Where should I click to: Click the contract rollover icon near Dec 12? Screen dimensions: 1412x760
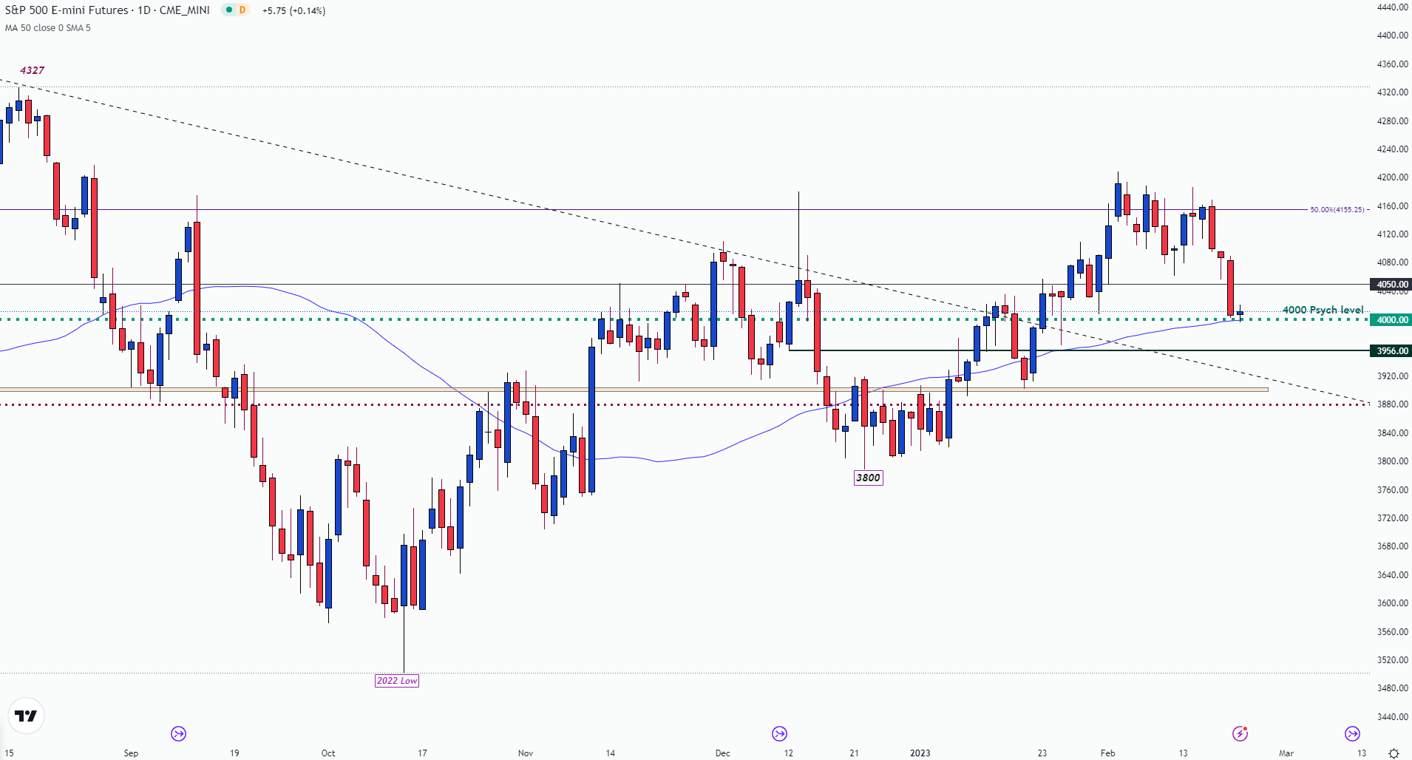coord(779,733)
